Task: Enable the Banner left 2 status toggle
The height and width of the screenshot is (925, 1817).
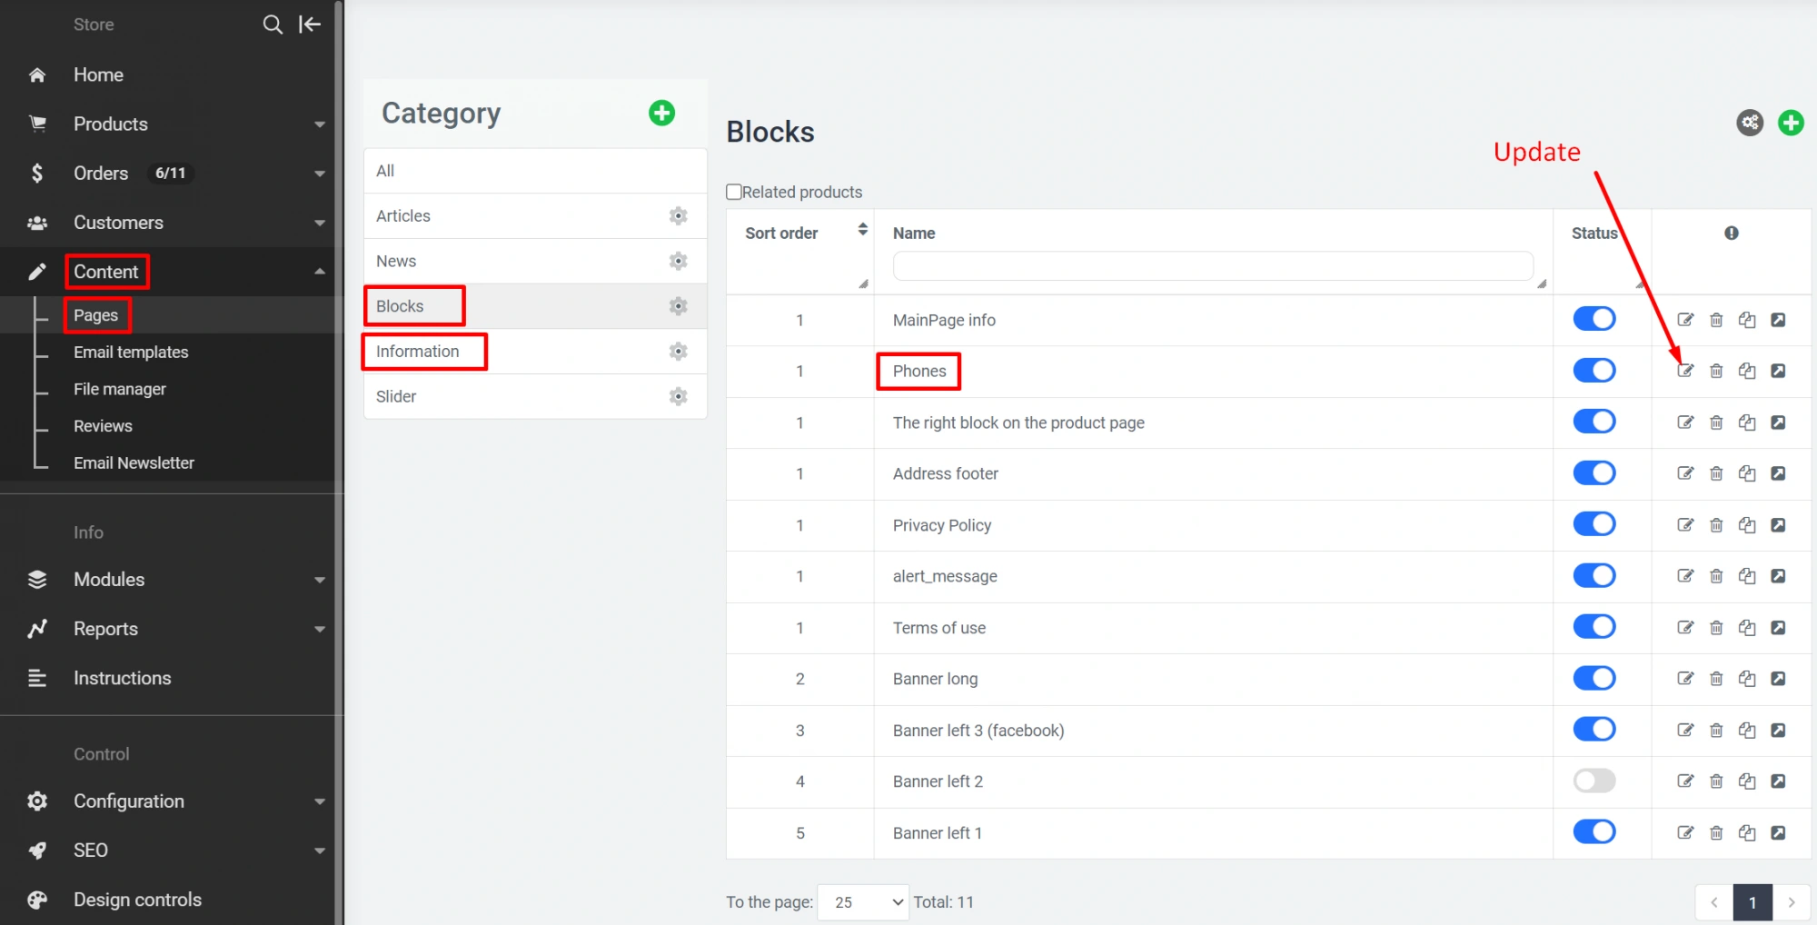Action: click(x=1594, y=781)
